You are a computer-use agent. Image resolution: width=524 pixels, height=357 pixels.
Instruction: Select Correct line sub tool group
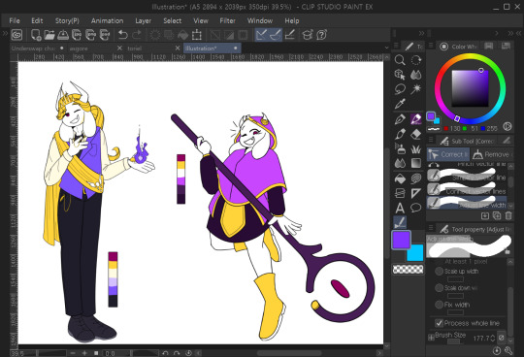[448, 154]
